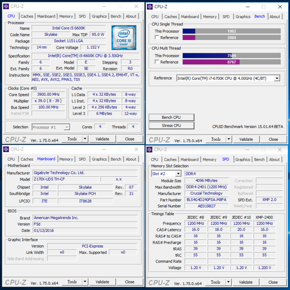Click Tools button in Bench window
290x290 pixels.
(216, 139)
